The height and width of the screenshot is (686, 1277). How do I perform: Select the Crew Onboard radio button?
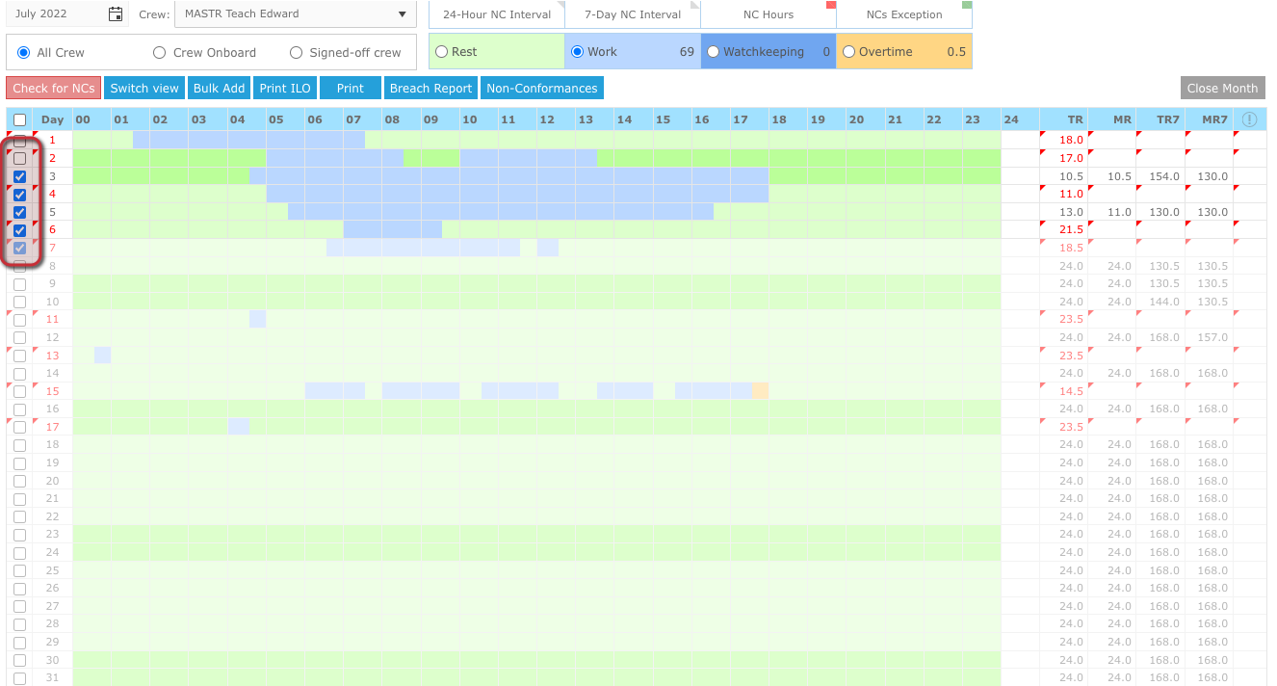pyautogui.click(x=160, y=53)
